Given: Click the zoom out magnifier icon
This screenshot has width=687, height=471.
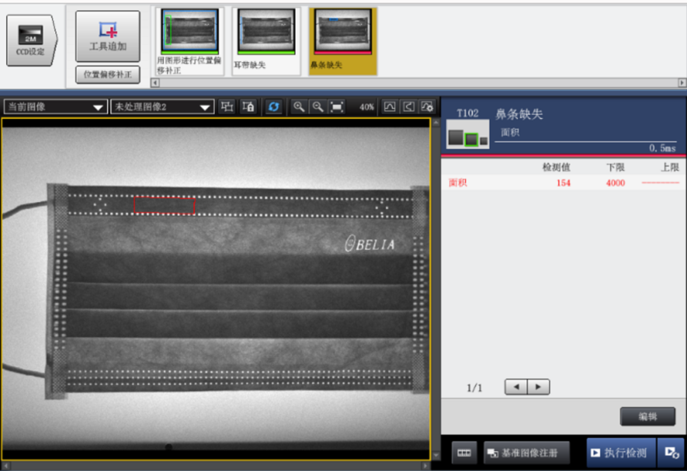Looking at the screenshot, I should coord(318,107).
